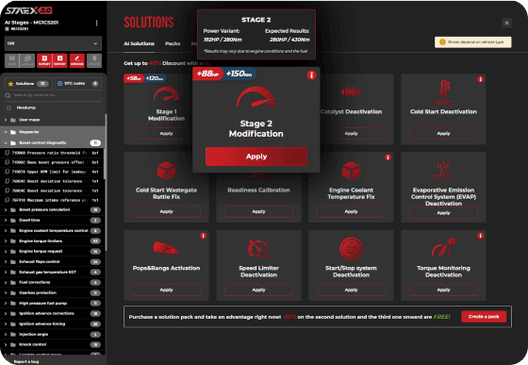The height and width of the screenshot is (365, 528).
Task: Select the Hexdump item in sidebar
Action: [26, 108]
